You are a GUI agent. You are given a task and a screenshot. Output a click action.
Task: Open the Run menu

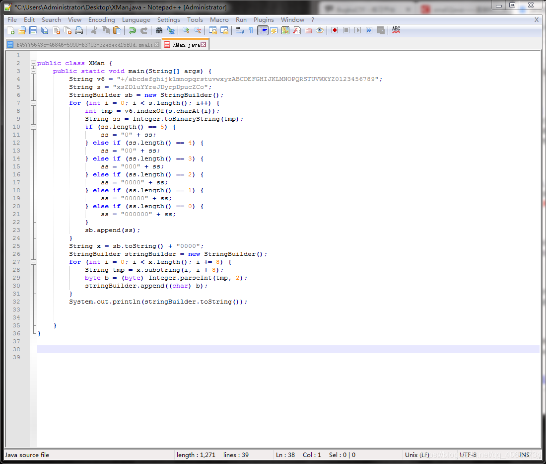(x=241, y=20)
